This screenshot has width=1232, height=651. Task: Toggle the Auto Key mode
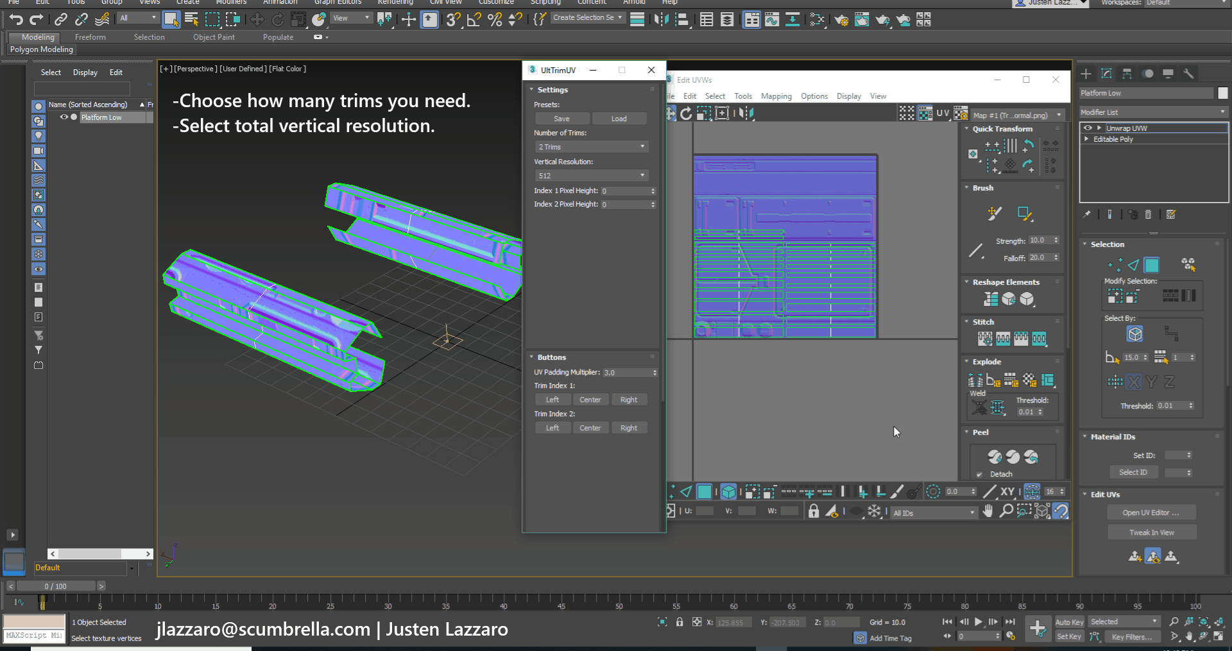pos(1069,622)
